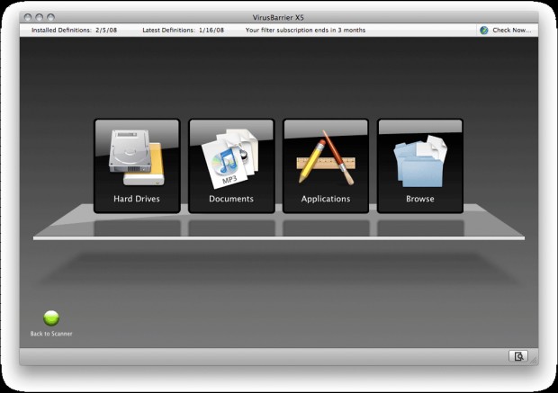Screen dimensions: 558x393
Task: Select the Hard Drives scan tile
Action: (137, 166)
